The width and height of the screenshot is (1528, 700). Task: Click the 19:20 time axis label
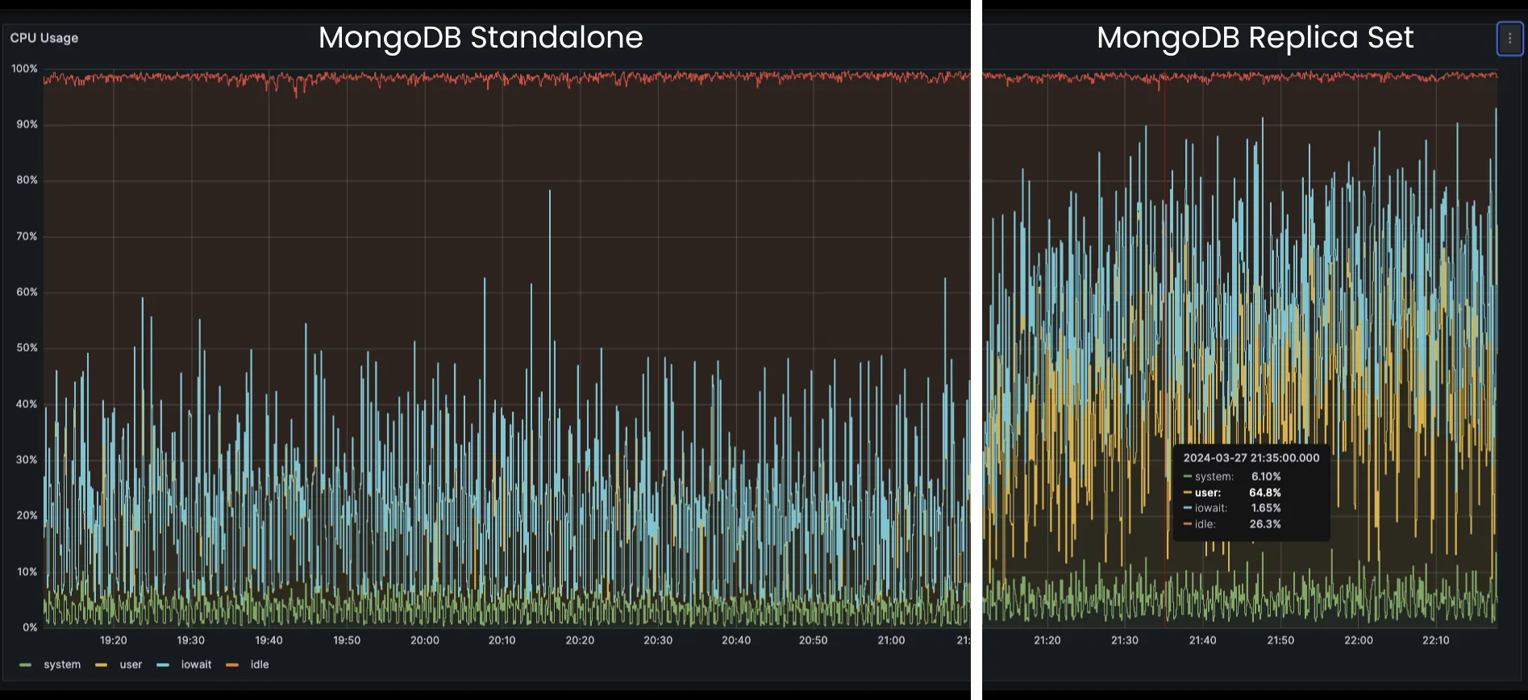pos(113,640)
